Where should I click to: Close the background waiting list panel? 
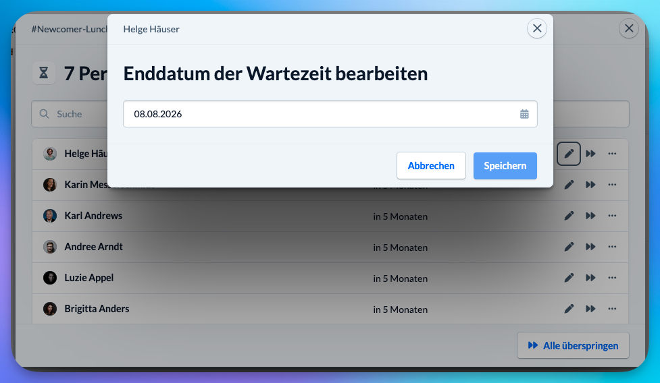point(629,28)
